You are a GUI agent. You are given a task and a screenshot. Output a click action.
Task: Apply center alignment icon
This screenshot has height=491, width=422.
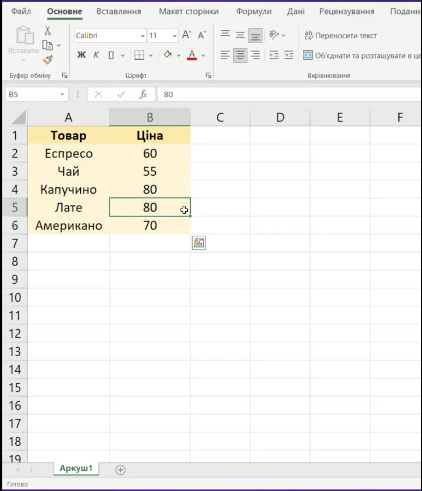(x=240, y=55)
